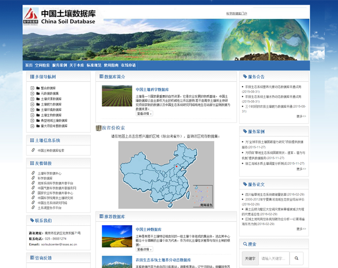Click 查看详情 under 中国土种数据库
Image resolution: width=338 pixels, height=268 pixels.
[144, 249]
